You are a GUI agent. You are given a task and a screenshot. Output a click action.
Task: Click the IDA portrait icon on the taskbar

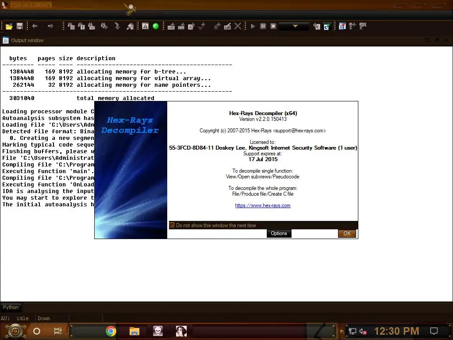pyautogui.click(x=181, y=331)
